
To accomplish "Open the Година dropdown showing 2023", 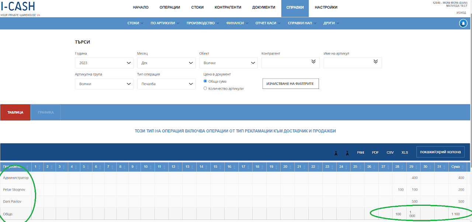I will 104,63.
